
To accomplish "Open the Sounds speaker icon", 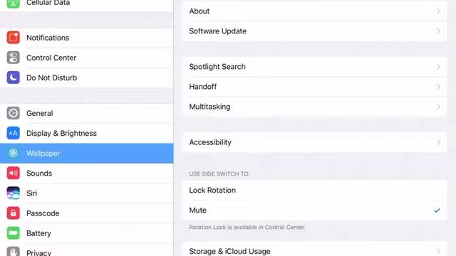I will [x=13, y=174].
